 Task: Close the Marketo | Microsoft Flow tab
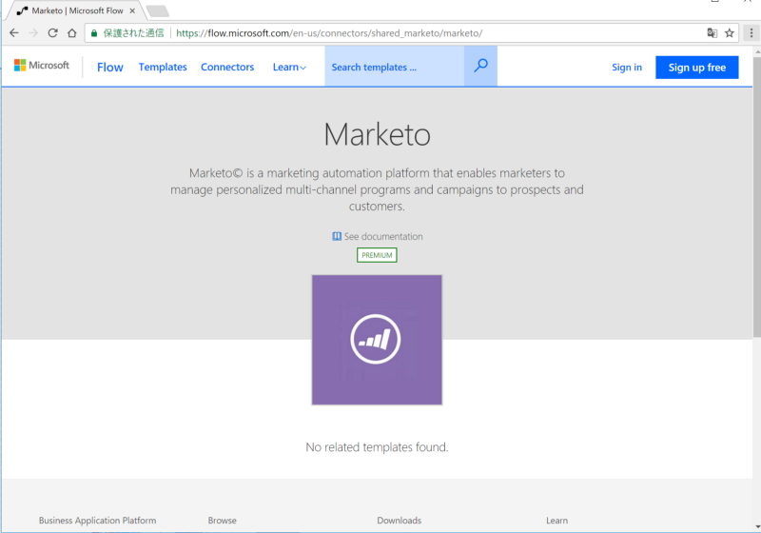pyautogui.click(x=132, y=10)
